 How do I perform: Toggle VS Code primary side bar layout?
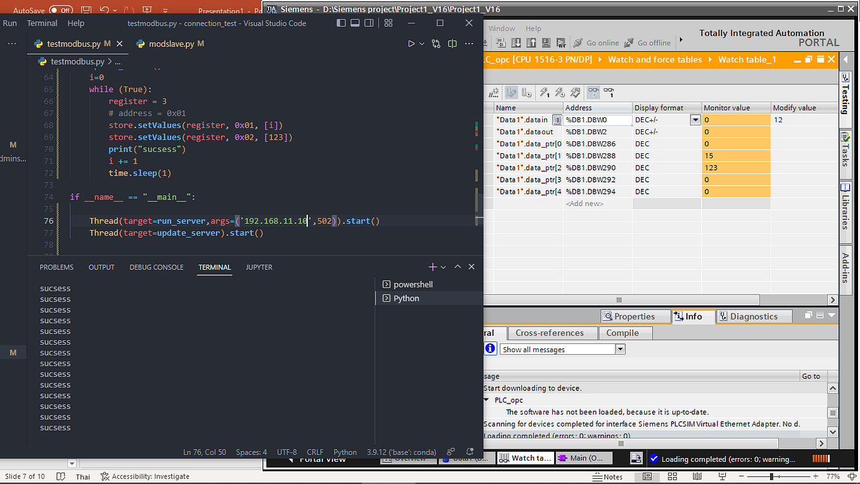(341, 23)
